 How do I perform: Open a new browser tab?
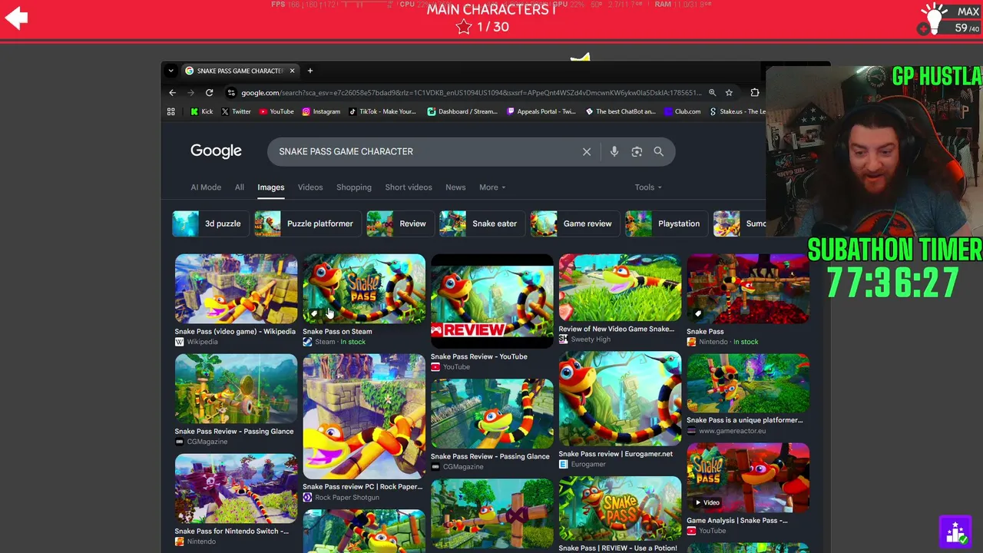(x=310, y=71)
